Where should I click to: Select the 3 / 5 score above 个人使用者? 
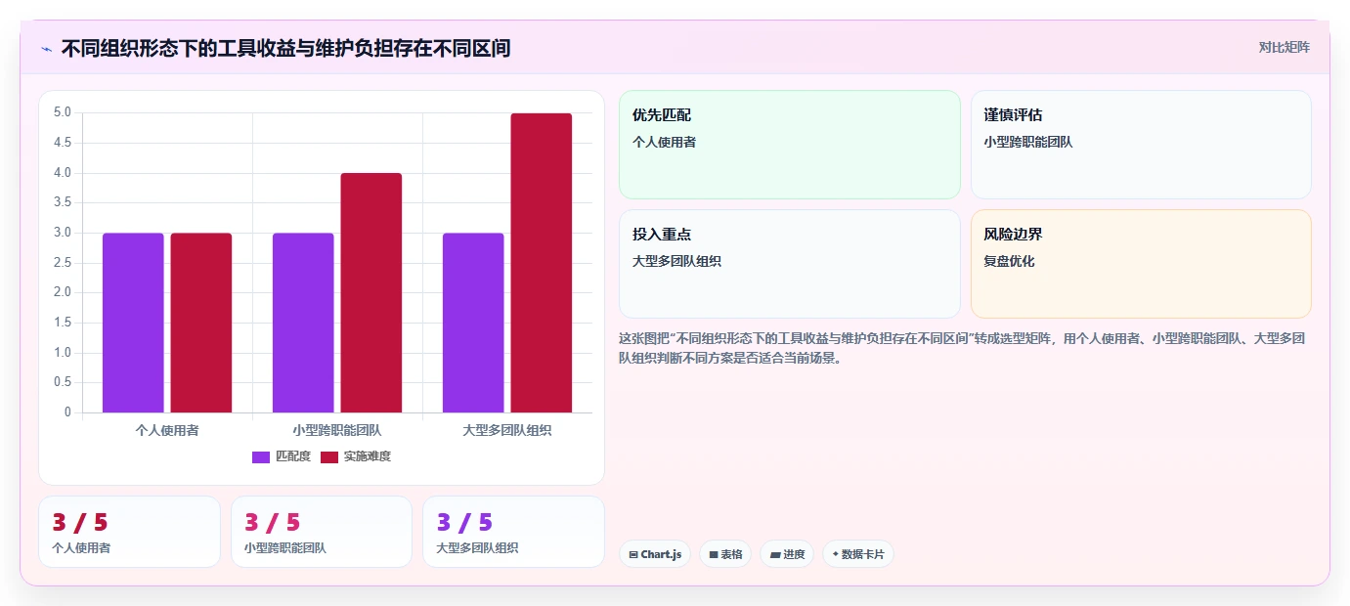(x=80, y=523)
